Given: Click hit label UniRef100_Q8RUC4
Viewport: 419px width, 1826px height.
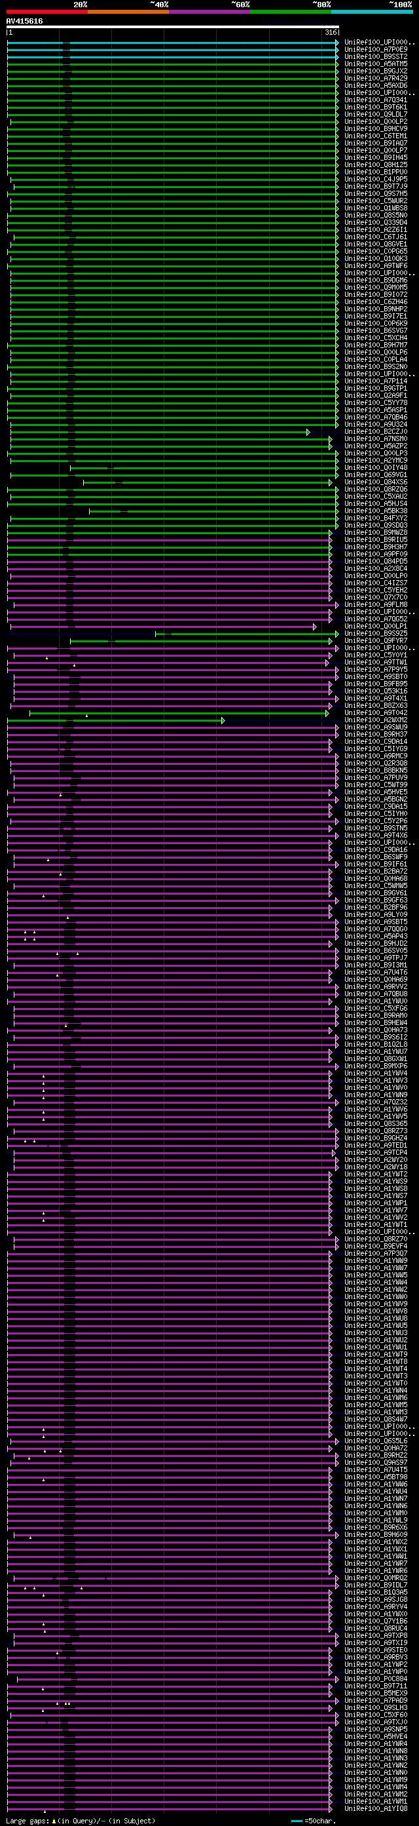Looking at the screenshot, I should click(376, 1628).
